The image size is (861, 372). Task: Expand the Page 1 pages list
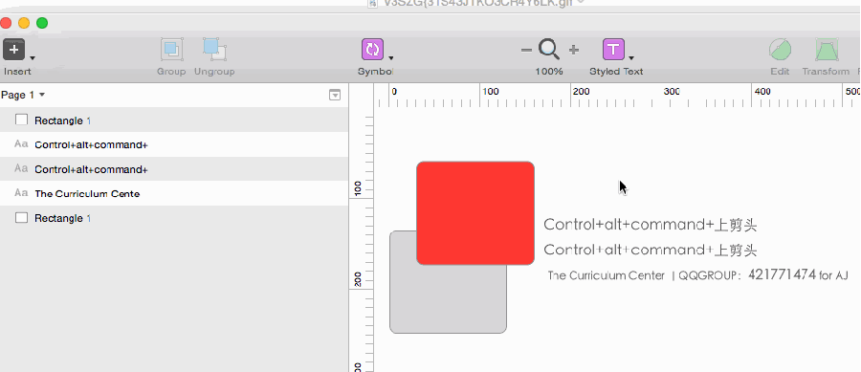[23, 95]
